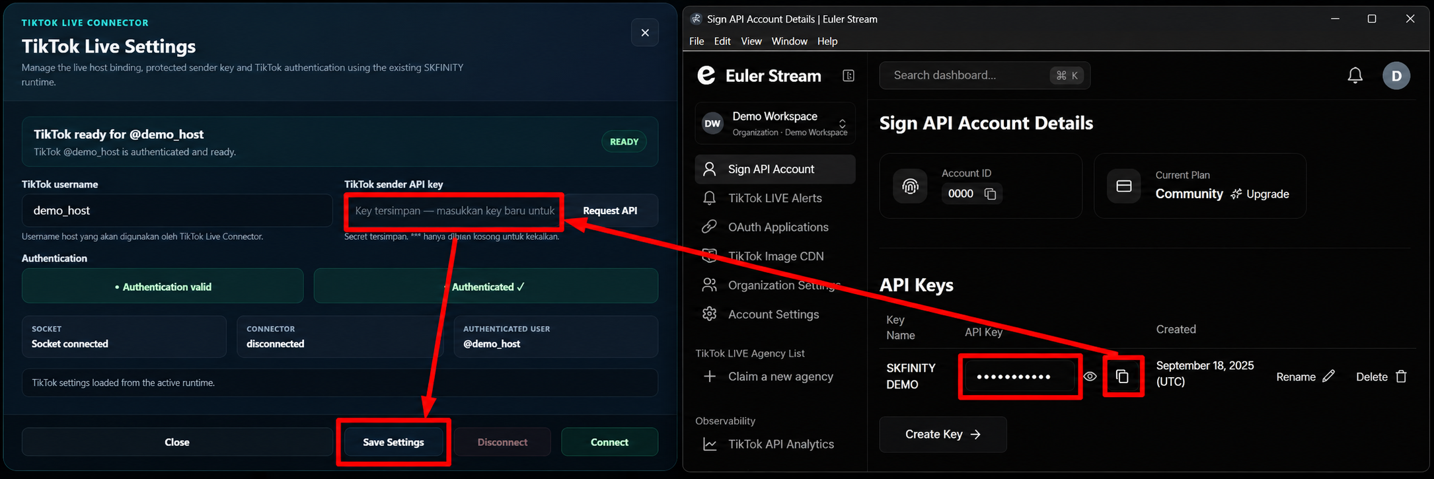Click the pencil icon beside Rename

tap(1328, 376)
